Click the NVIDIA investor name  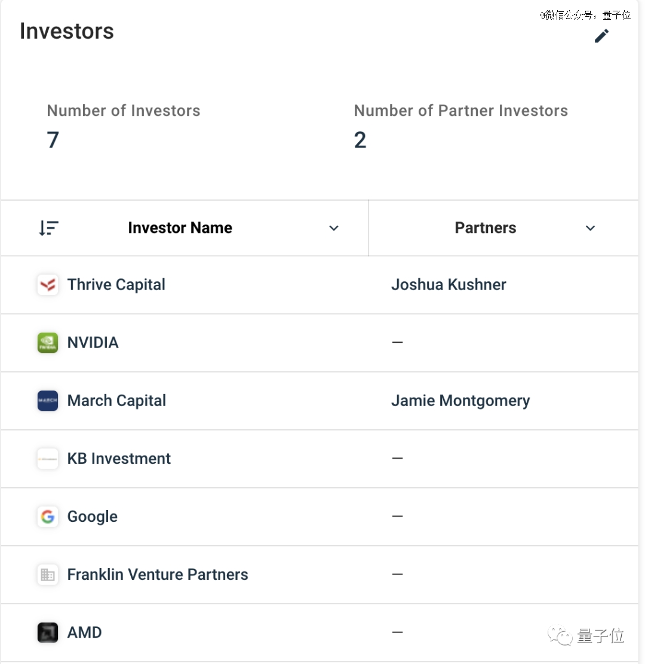[x=93, y=343]
